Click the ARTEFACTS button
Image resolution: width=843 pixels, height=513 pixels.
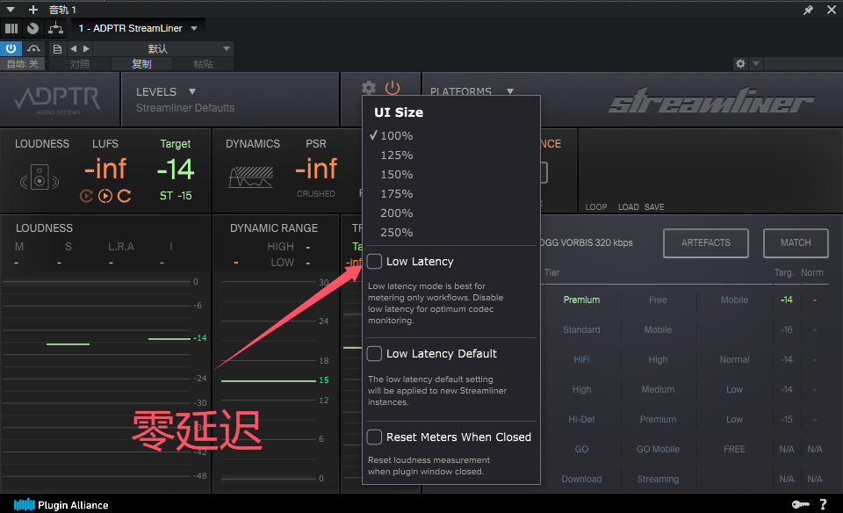click(x=706, y=243)
